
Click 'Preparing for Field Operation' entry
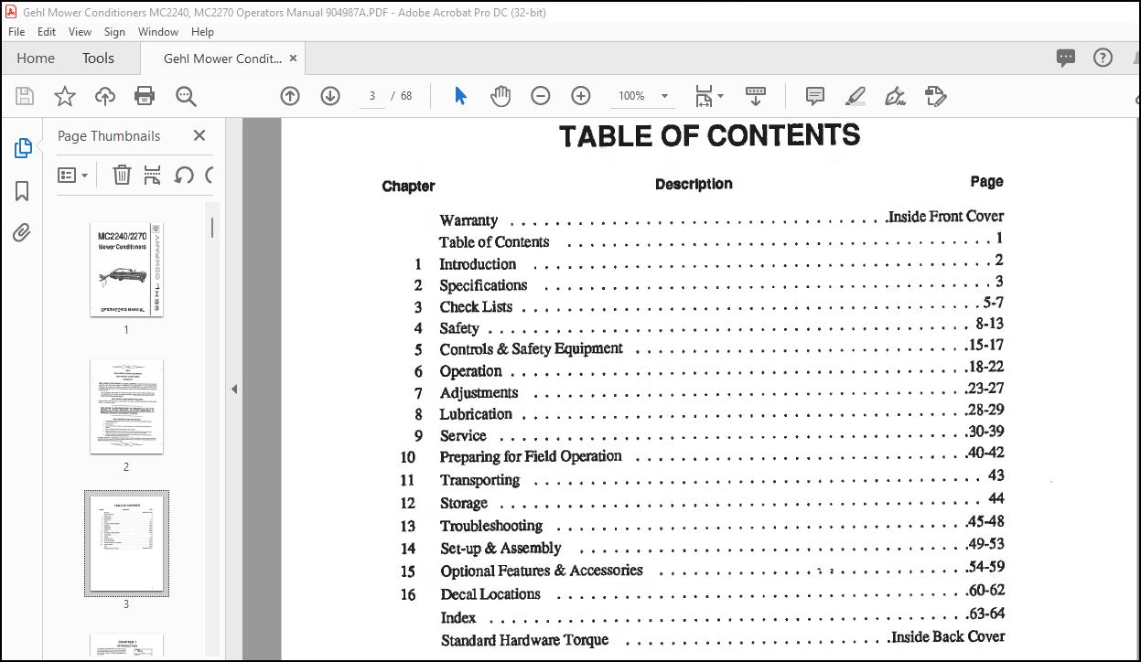[x=531, y=456]
